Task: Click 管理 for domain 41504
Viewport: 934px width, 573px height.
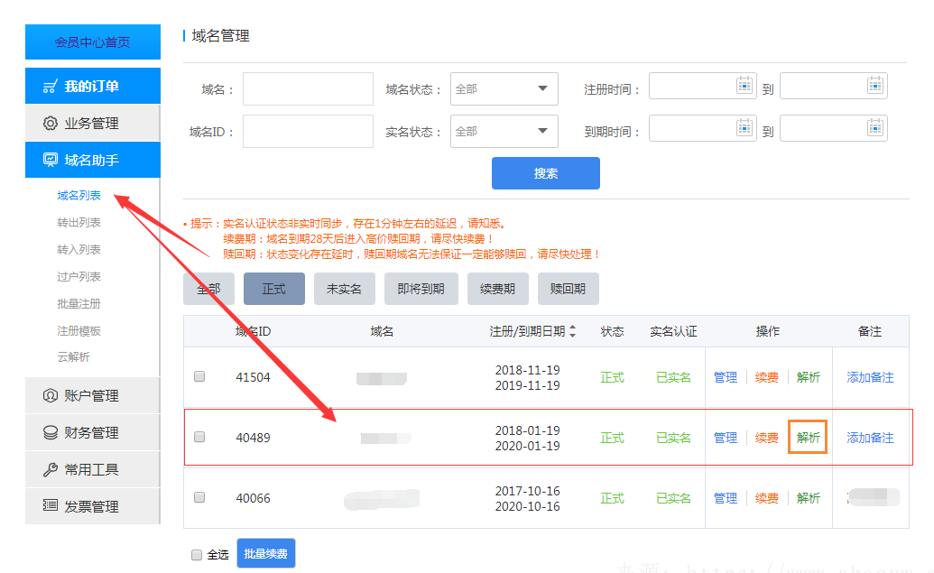Action: [x=726, y=377]
